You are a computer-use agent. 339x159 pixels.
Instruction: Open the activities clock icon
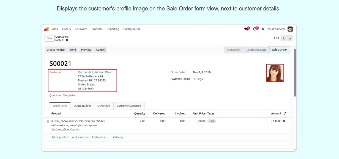(255, 29)
